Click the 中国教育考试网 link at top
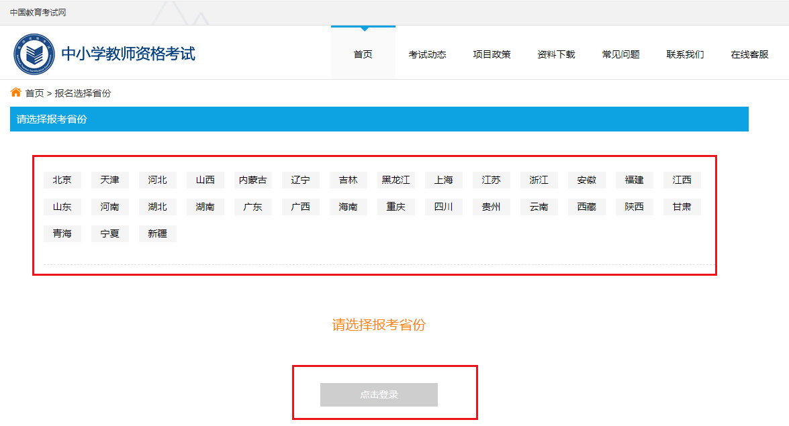Viewport: 789px width, 426px height. [38, 13]
